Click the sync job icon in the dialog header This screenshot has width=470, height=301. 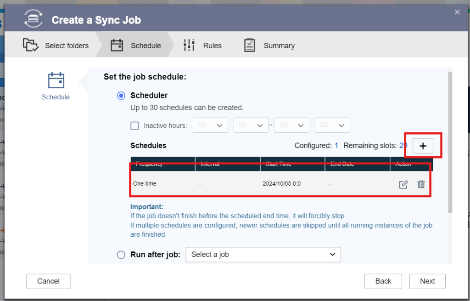(33, 19)
